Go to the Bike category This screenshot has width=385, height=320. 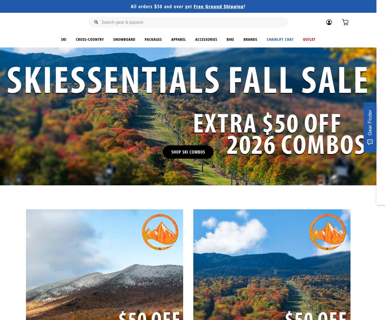pos(230,39)
